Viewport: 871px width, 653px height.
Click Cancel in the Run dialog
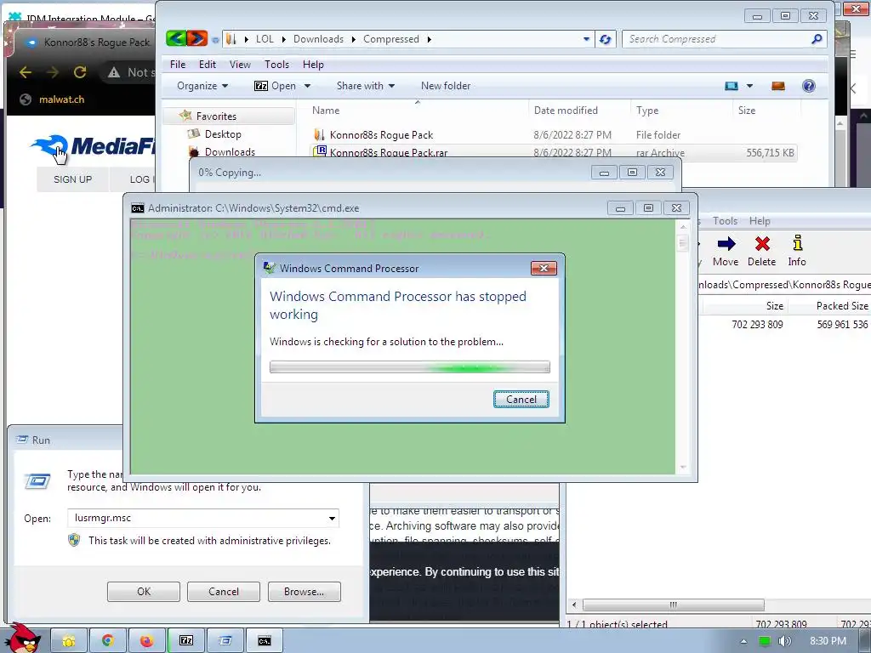coord(224,592)
